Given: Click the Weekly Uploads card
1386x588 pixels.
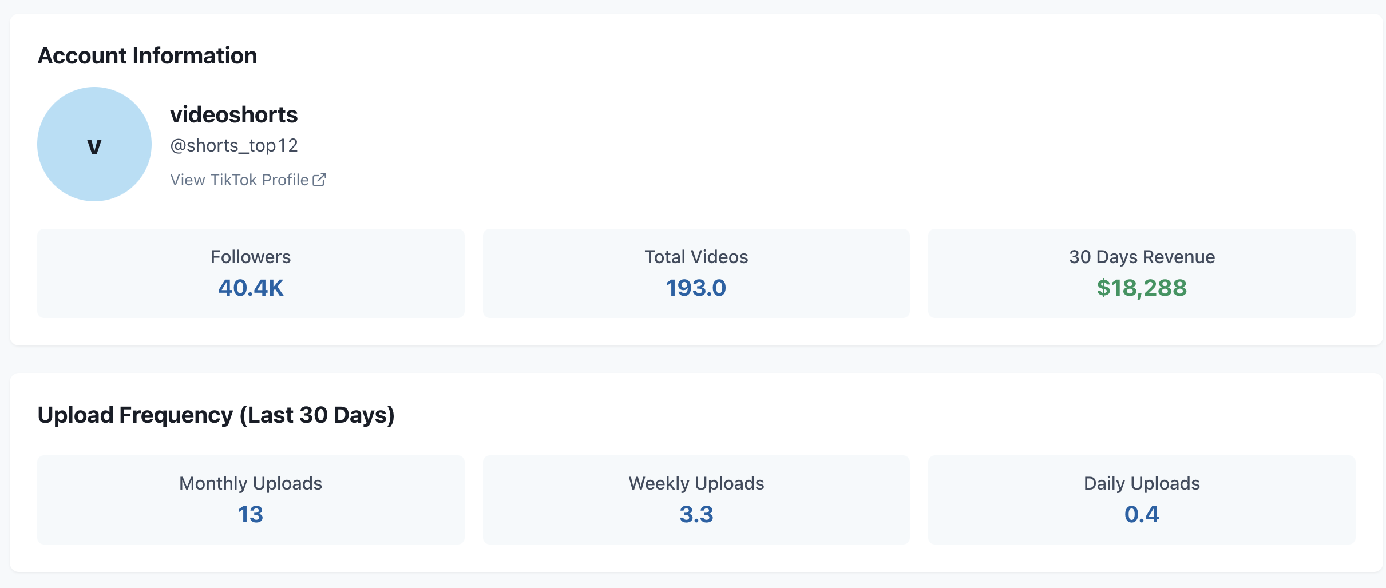Looking at the screenshot, I should pyautogui.click(x=696, y=499).
